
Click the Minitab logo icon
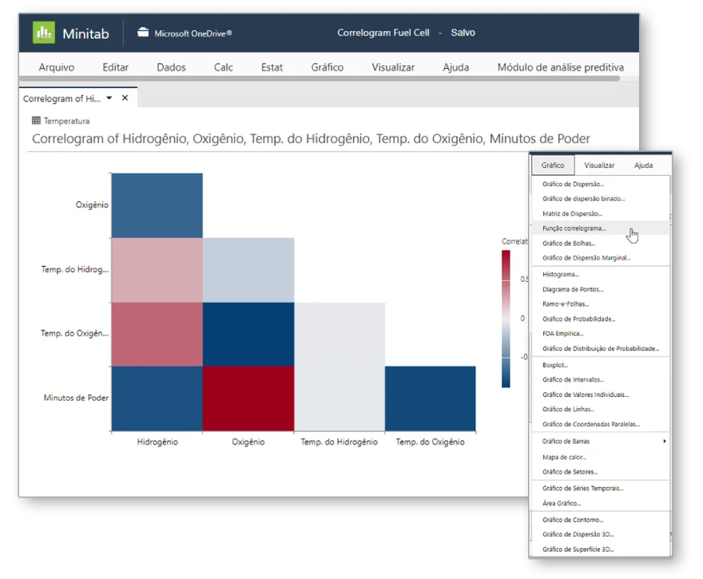click(44, 32)
